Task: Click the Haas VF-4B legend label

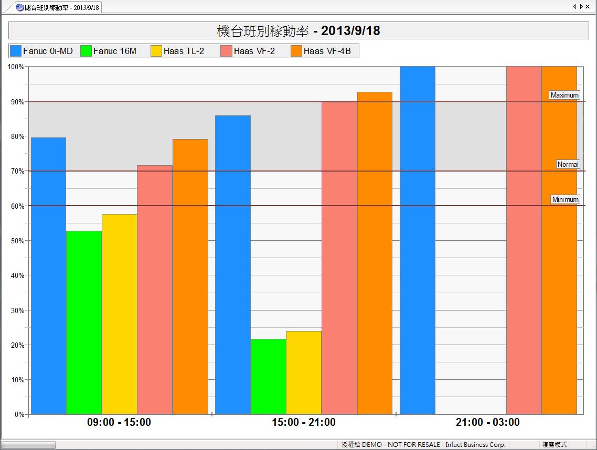Action: pos(327,51)
